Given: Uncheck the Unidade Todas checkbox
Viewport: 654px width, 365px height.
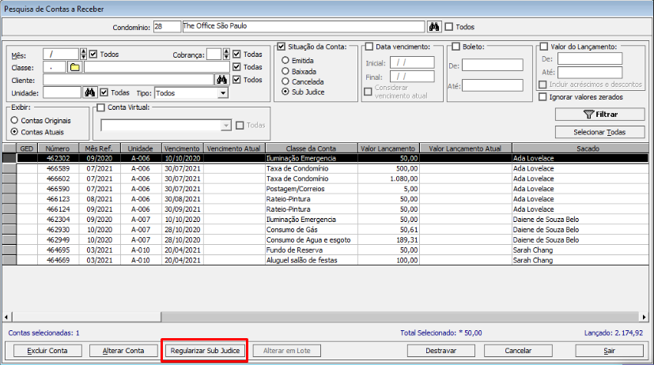Looking at the screenshot, I should coord(104,92).
